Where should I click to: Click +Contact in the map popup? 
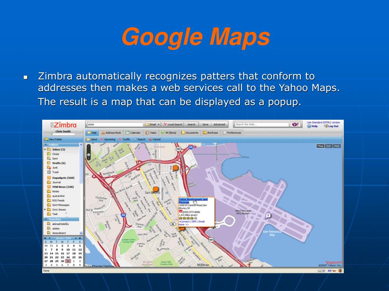point(184,221)
